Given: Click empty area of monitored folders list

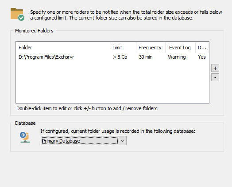Looking at the screenshot, I should tap(112, 82).
